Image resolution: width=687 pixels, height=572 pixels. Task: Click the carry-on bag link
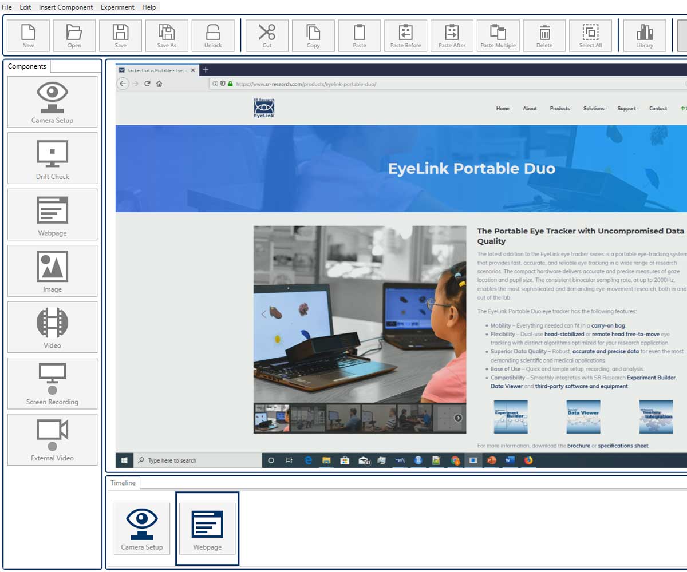[609, 325]
